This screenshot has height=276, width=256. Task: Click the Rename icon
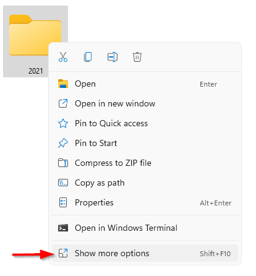point(113,57)
